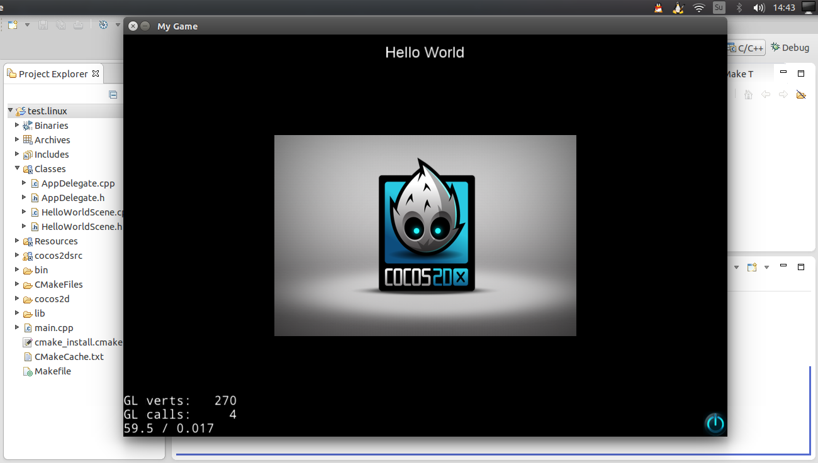818x463 pixels.
Task: Maximize the lower-right console panel
Action: 801,267
